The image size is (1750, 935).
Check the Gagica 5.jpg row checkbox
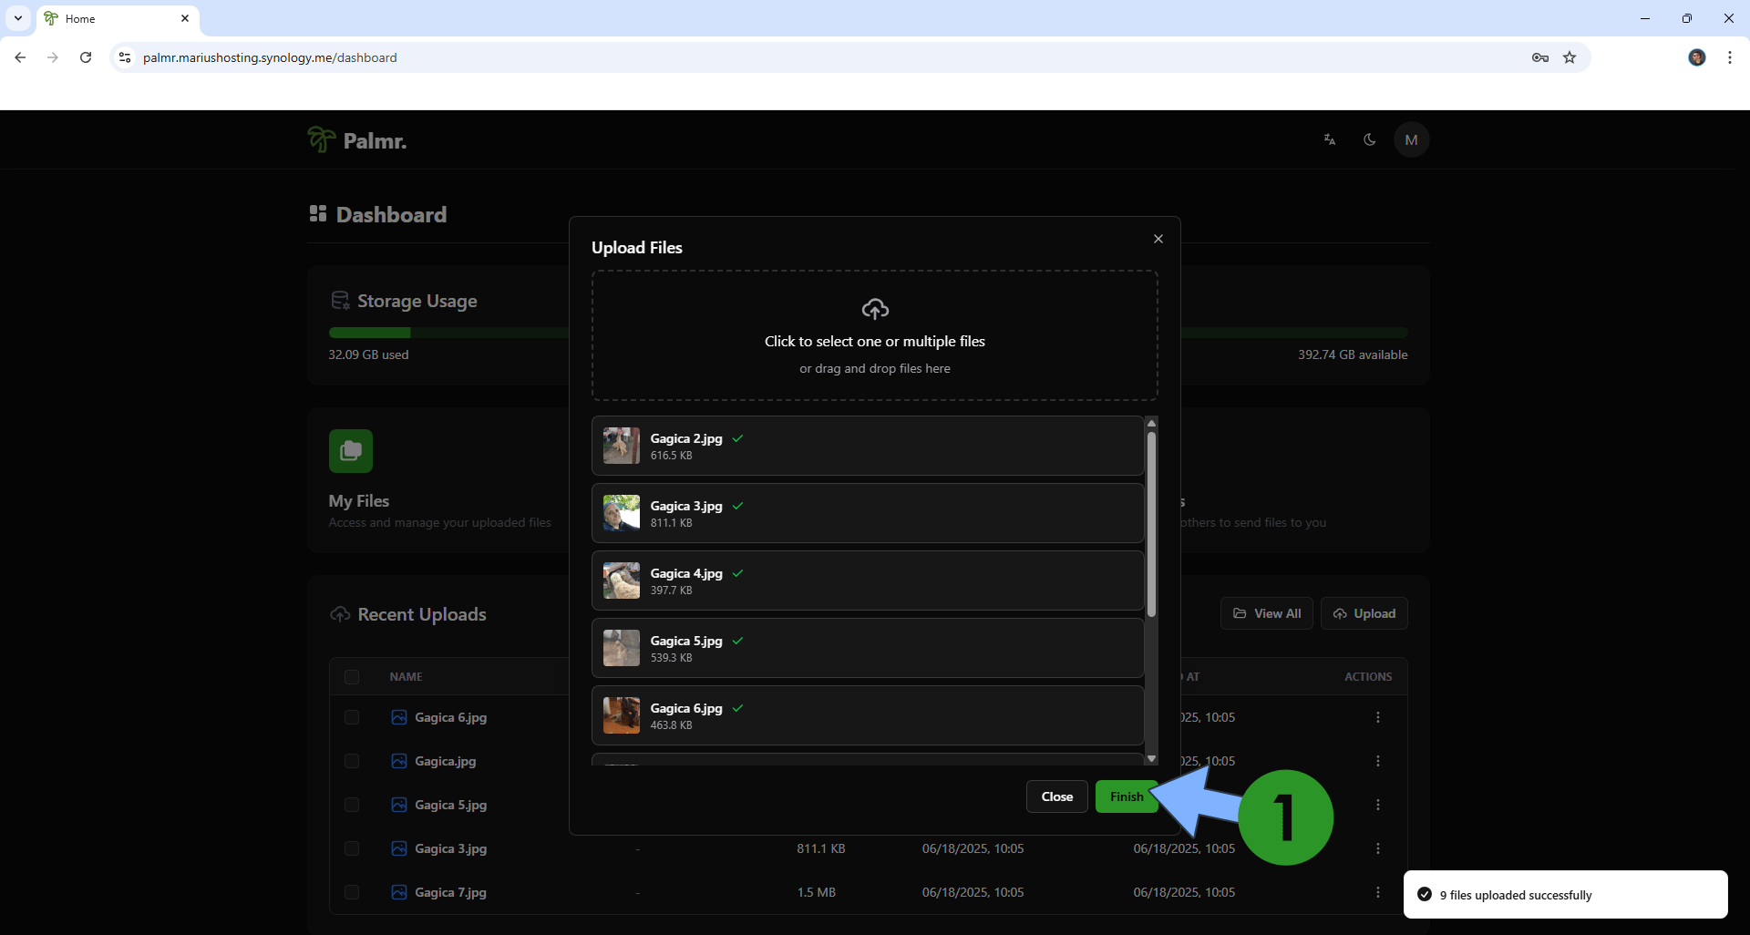coord(352,805)
